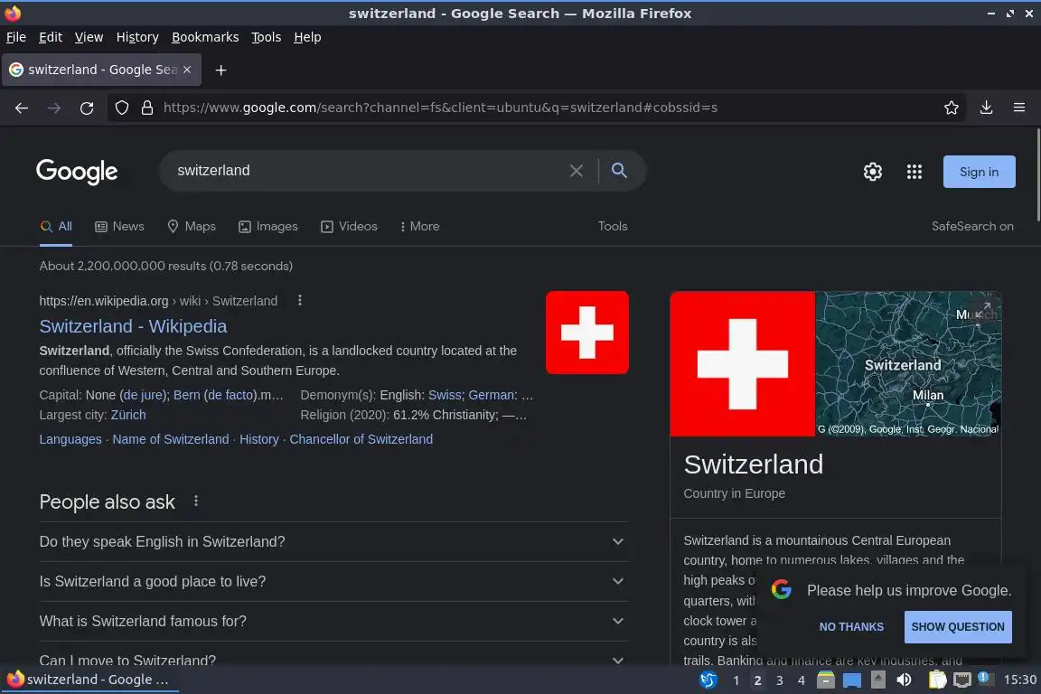Go back to the previous page
The height and width of the screenshot is (694, 1041).
pyautogui.click(x=22, y=108)
